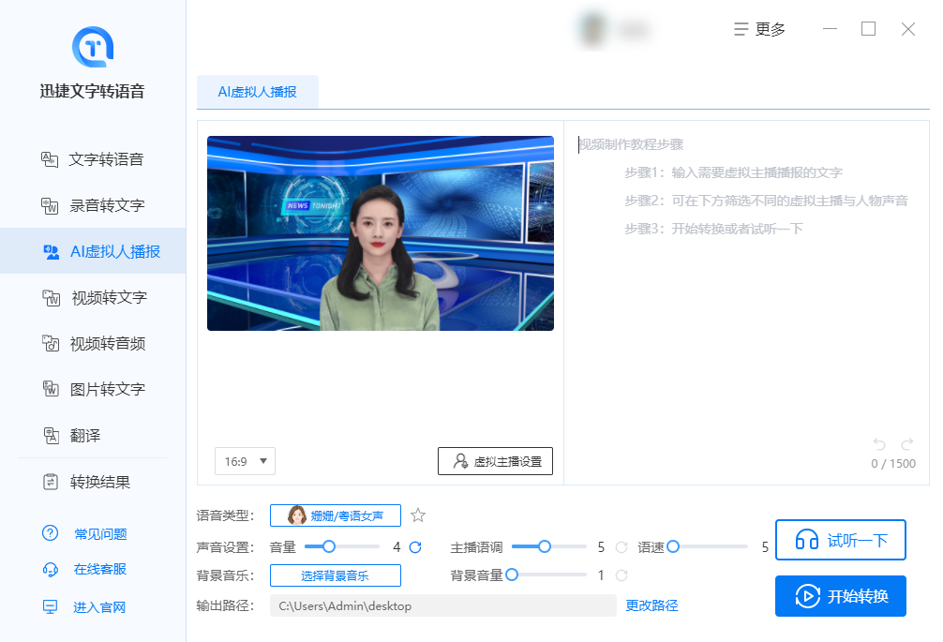This screenshot has width=943, height=642.
Task: Adjust the 音量 slider handle
Action: [328, 546]
